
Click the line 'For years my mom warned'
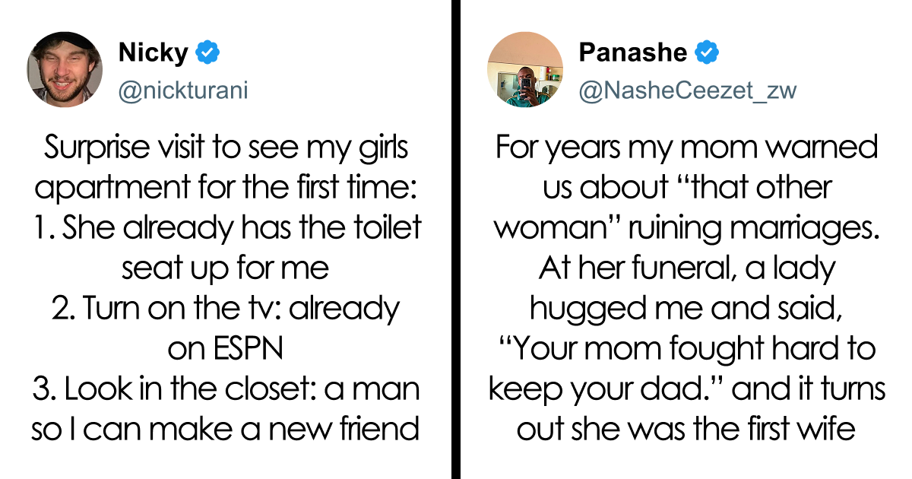[x=686, y=148]
